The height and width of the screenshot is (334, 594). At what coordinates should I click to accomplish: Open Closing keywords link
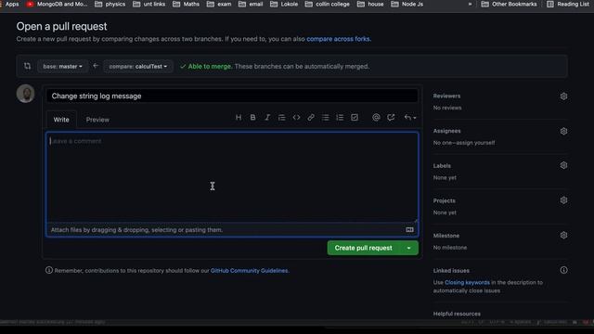467,282
